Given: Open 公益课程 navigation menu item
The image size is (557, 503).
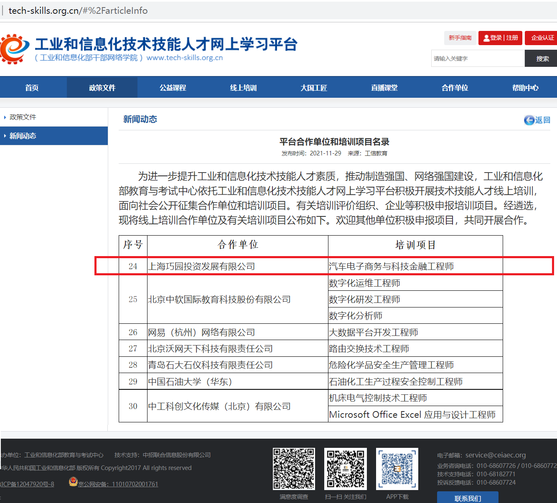Looking at the screenshot, I should tap(173, 88).
